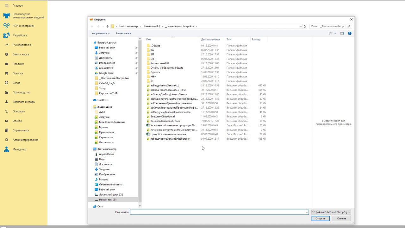Select file ВнешняяОбработка1
Screen dimensions: 405x228
point(163,117)
